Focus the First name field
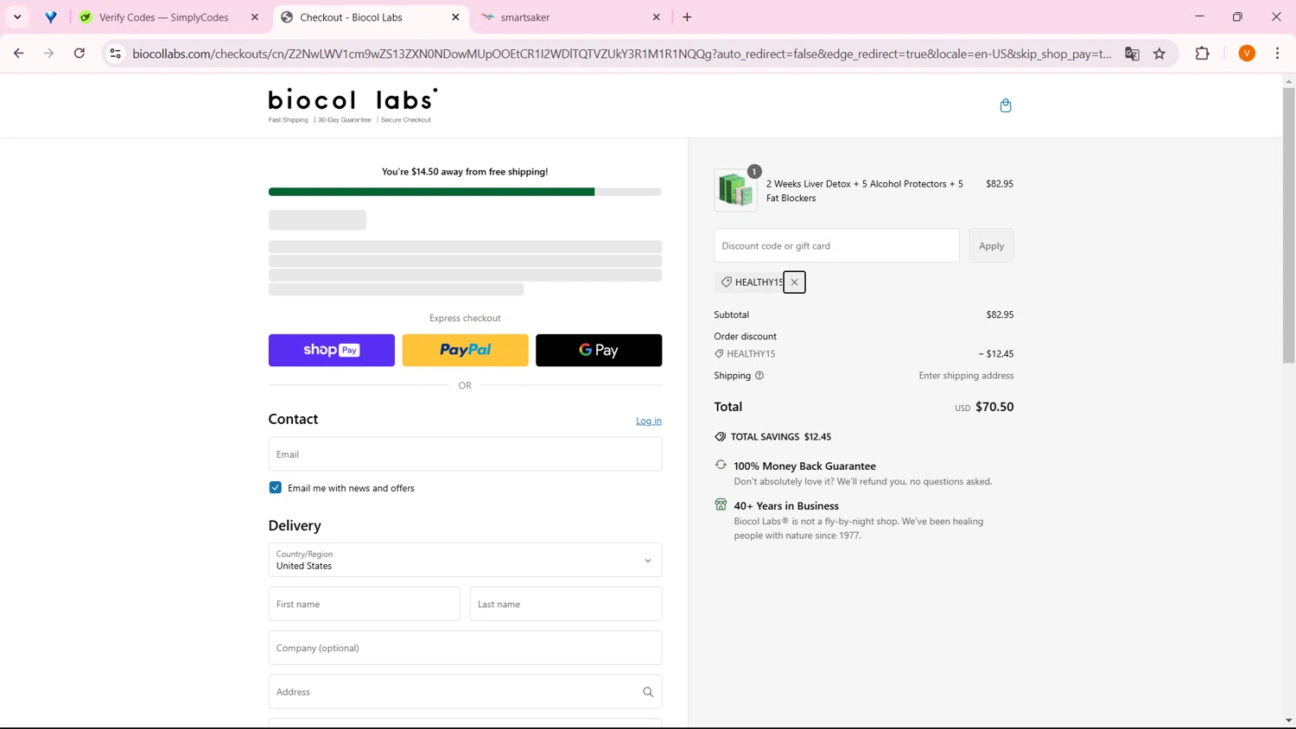 tap(364, 604)
